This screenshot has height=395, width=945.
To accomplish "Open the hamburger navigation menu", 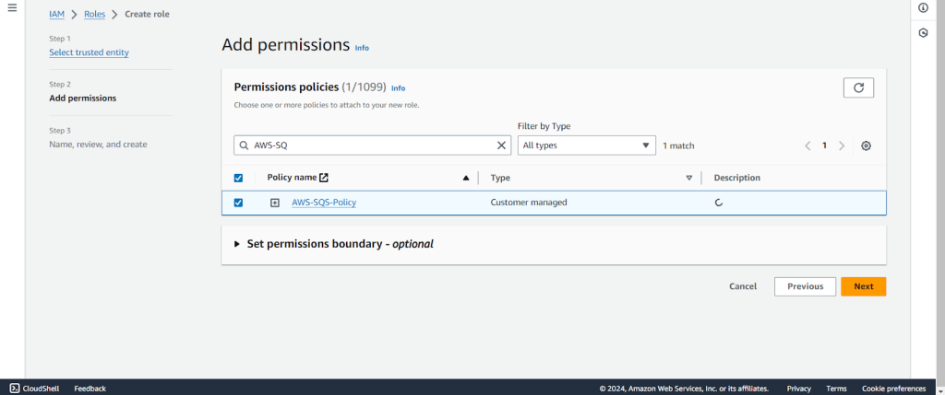I will (x=12, y=7).
